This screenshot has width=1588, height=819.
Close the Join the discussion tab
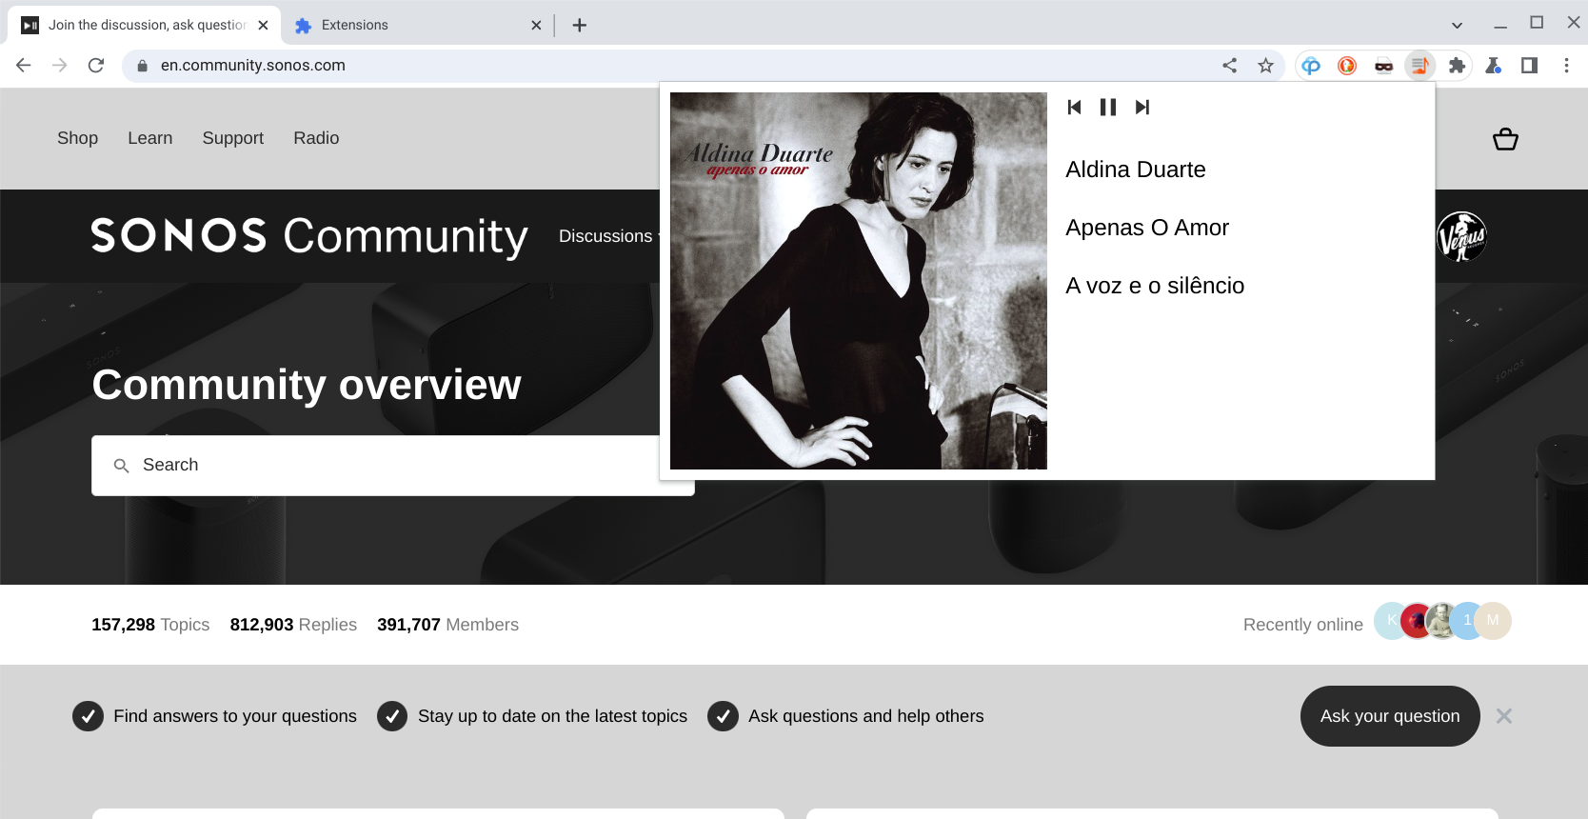tap(264, 25)
